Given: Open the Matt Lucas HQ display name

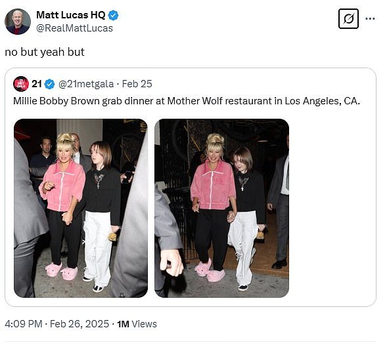Looking at the screenshot, I should point(71,15).
